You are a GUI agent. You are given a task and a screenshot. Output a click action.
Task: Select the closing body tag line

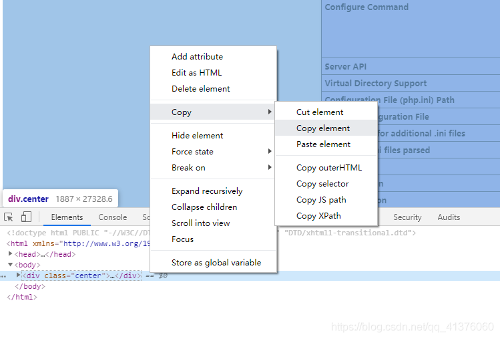click(x=30, y=286)
